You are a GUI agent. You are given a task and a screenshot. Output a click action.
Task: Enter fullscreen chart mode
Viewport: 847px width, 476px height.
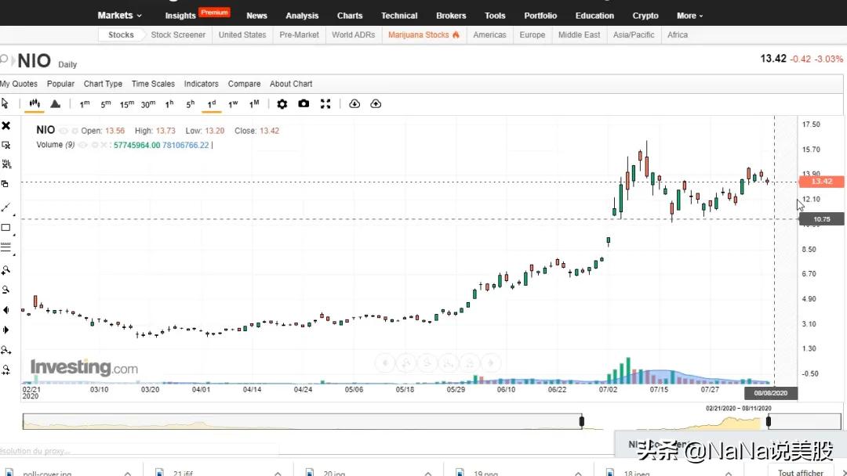(x=325, y=103)
